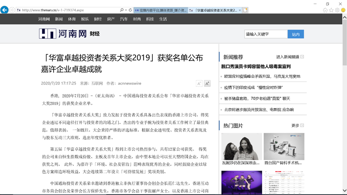Screen dimensions: 347x195
Task: Open headline 脱口秀演员卡姆容留他人吸毒案宣判
Action: click(256, 67)
